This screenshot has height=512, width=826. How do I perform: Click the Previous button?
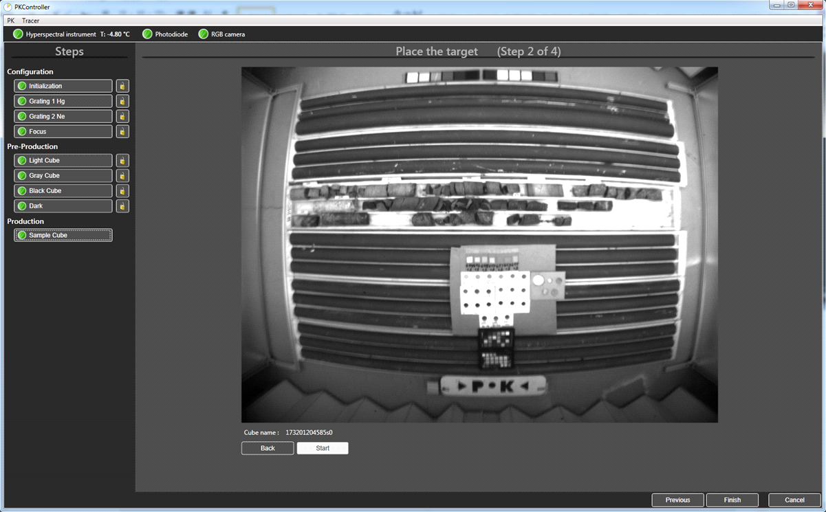point(677,500)
